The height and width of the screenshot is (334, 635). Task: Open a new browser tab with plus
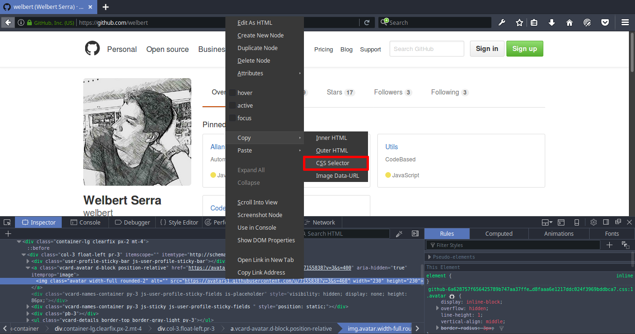(x=106, y=7)
